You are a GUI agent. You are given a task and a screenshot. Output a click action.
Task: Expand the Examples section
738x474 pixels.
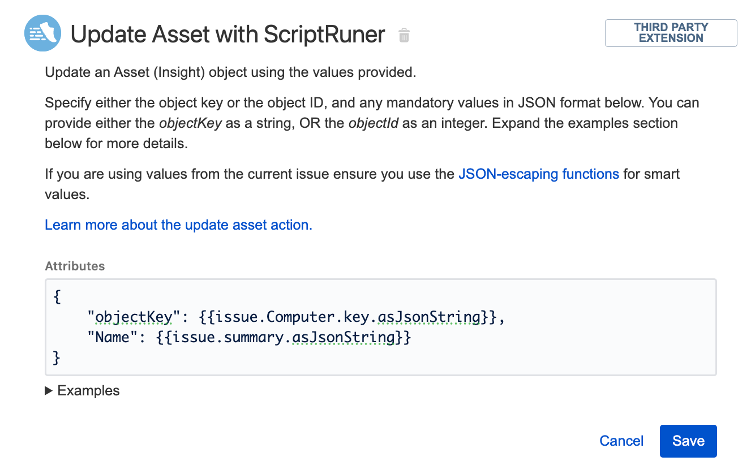pos(83,390)
